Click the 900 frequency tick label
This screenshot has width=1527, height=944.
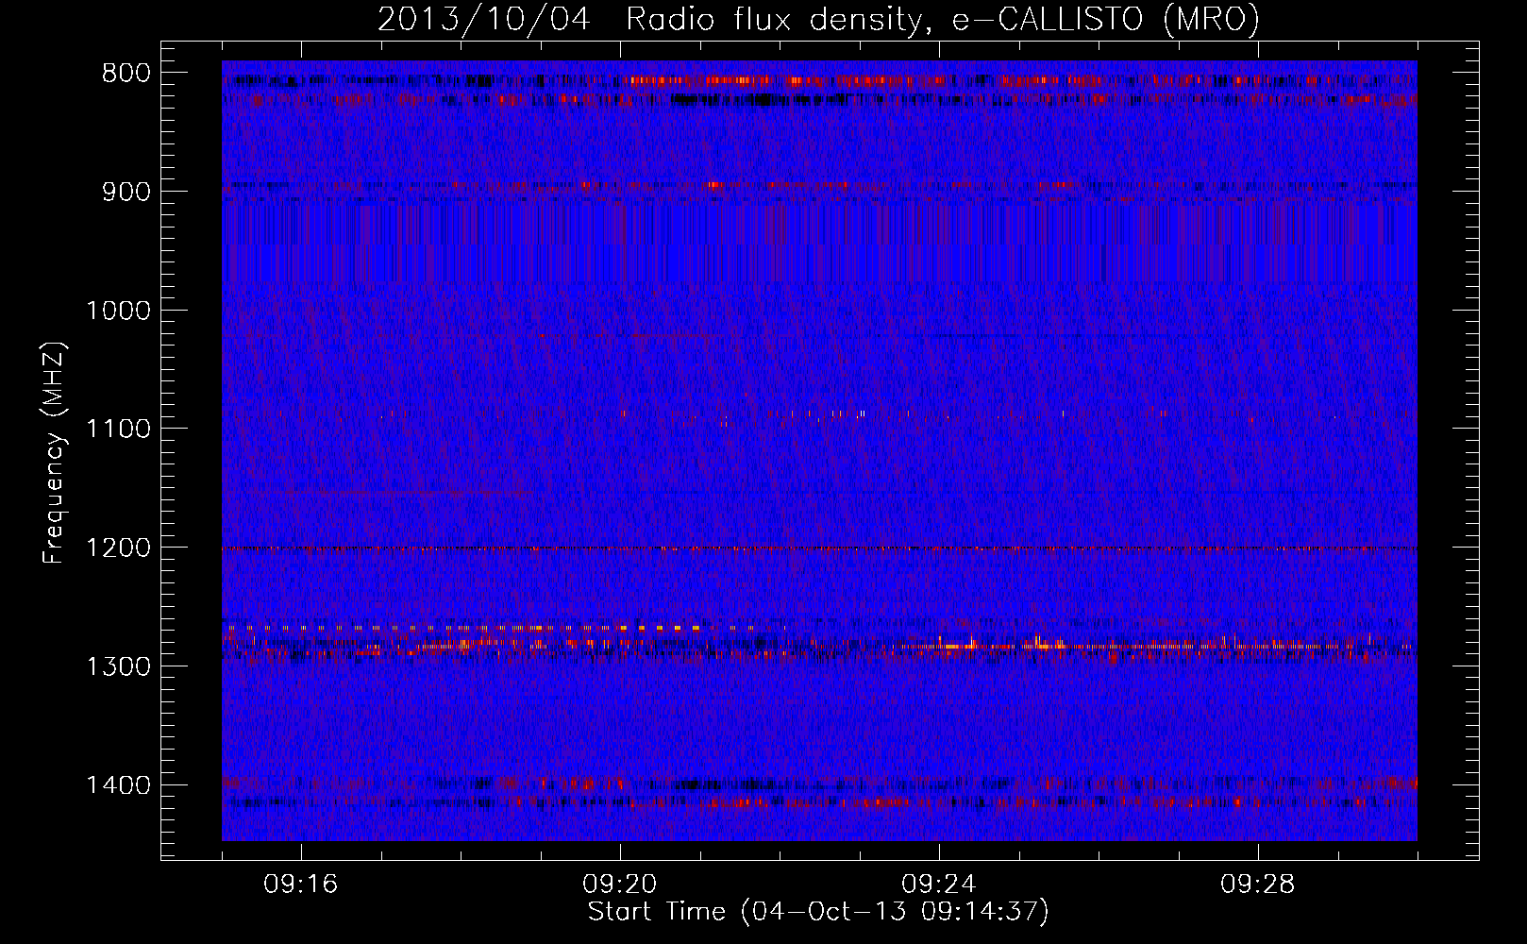coord(126,192)
